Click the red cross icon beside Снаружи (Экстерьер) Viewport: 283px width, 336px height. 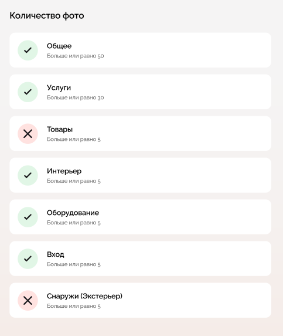click(x=28, y=300)
